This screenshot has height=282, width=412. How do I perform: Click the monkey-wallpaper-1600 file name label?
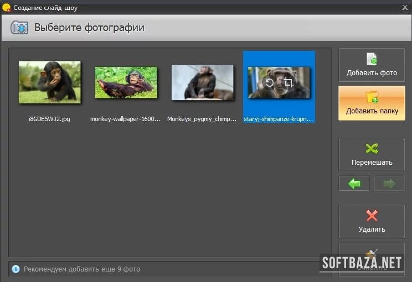tap(126, 119)
